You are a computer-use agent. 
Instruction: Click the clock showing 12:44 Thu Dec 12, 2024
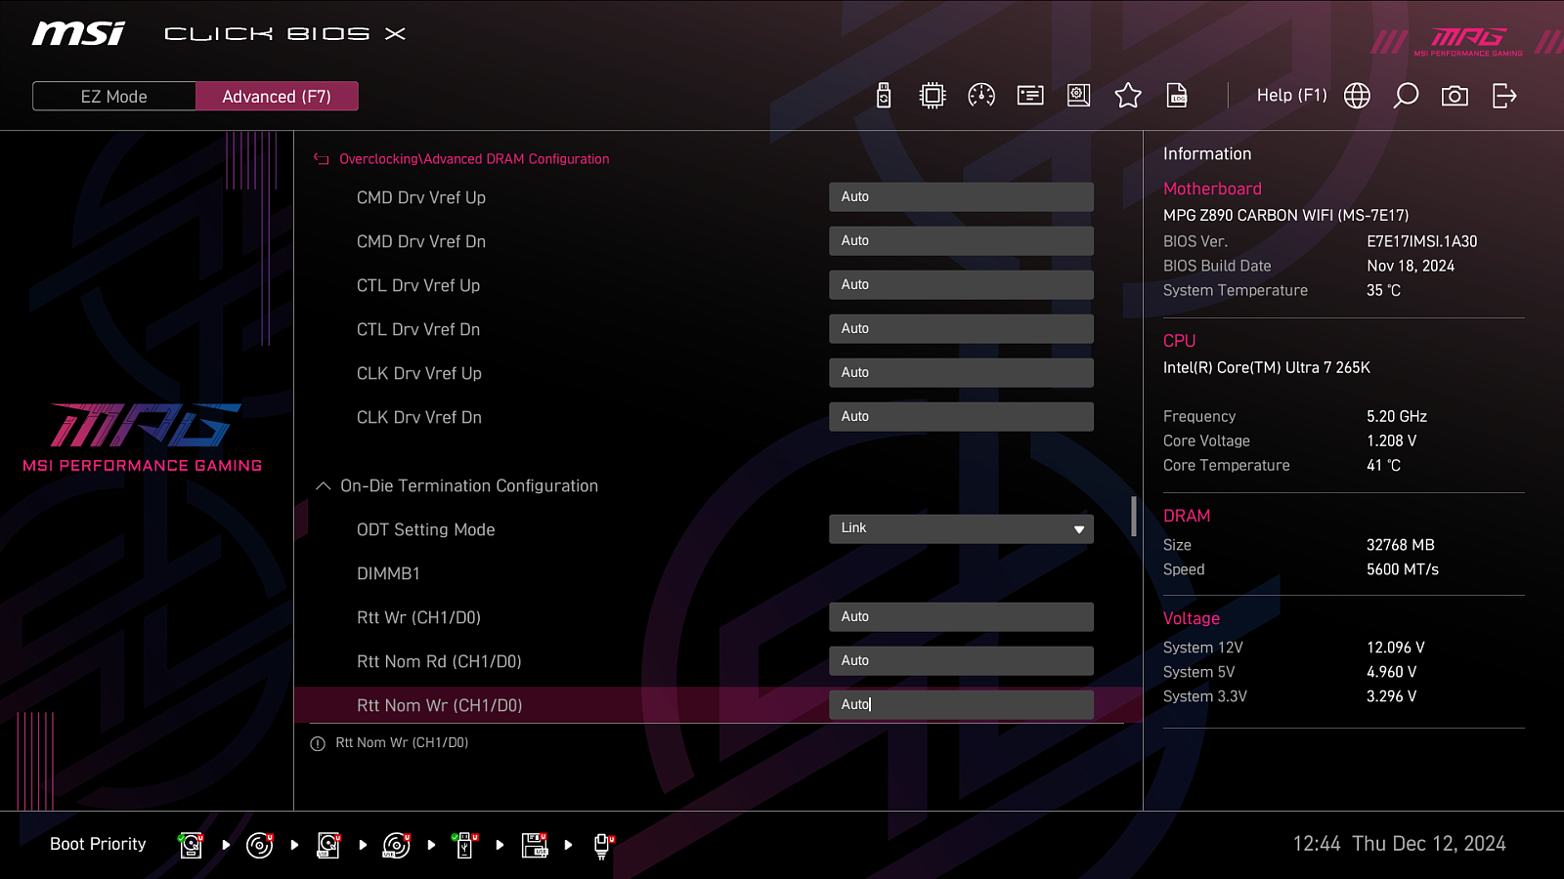point(1400,844)
